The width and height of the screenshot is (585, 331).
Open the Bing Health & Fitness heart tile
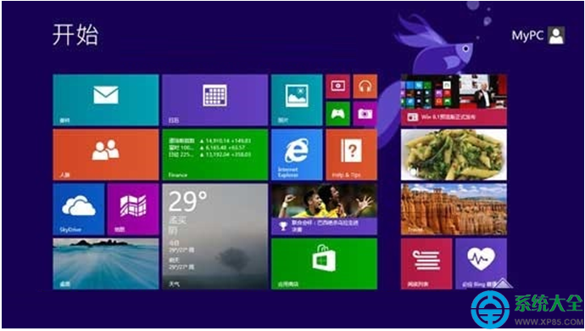click(x=481, y=264)
